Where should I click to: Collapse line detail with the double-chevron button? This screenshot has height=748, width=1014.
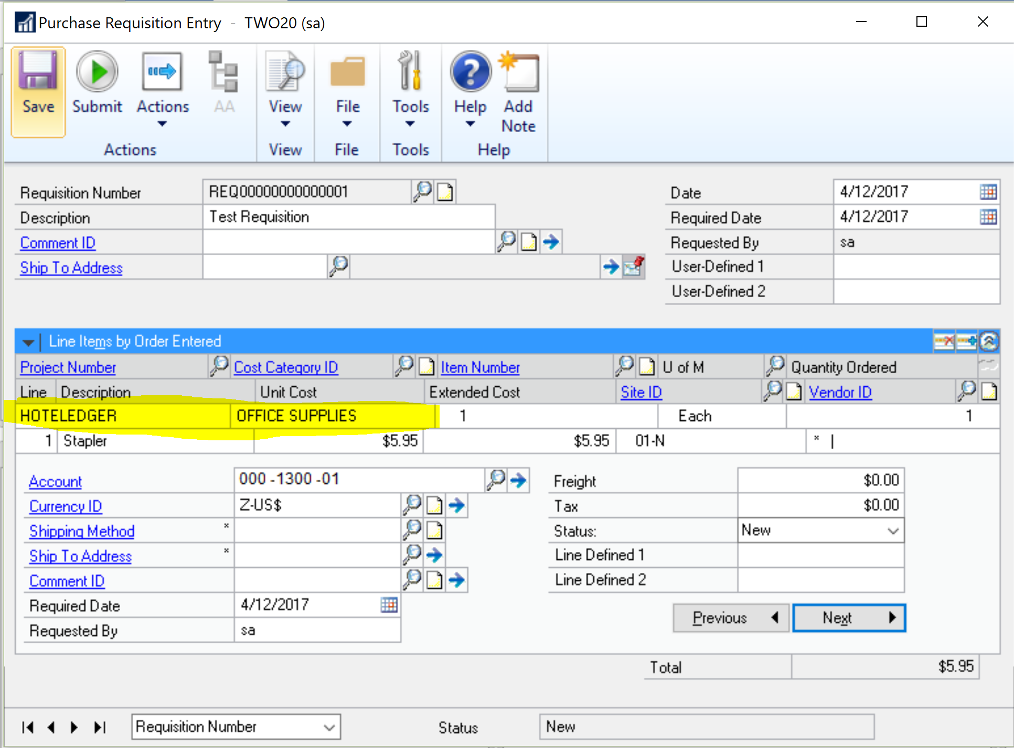point(989,342)
